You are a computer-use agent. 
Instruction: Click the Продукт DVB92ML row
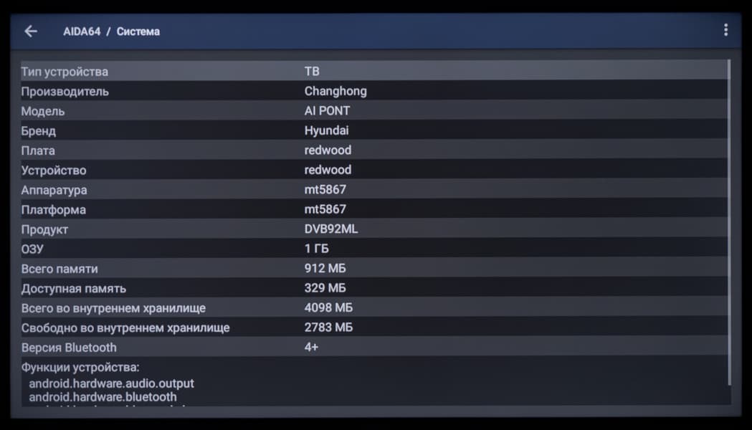[373, 229]
